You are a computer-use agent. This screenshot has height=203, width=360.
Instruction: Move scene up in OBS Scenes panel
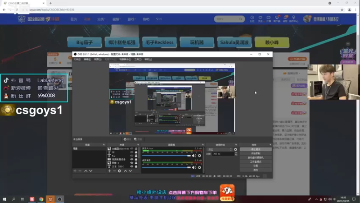(x=85, y=171)
